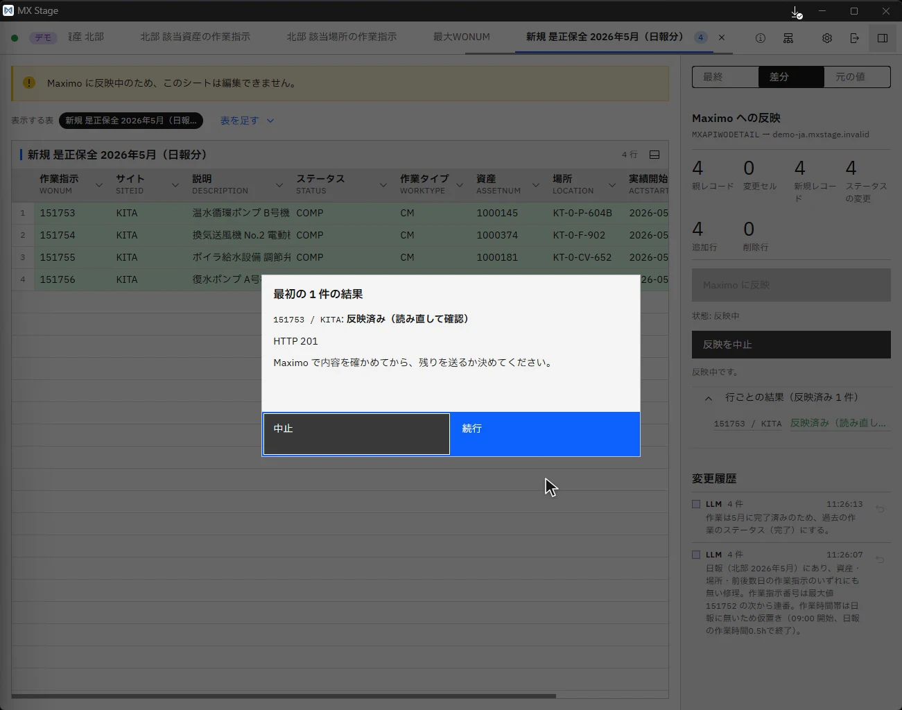Open the info icon in the header
Image resolution: width=902 pixels, height=710 pixels.
[x=761, y=38]
